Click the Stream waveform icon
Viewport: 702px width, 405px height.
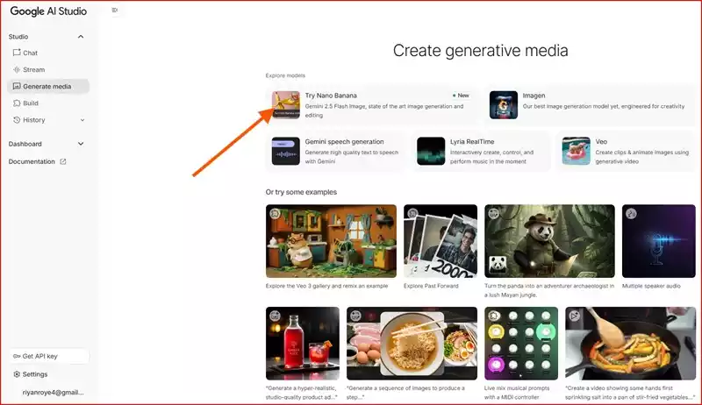17,70
